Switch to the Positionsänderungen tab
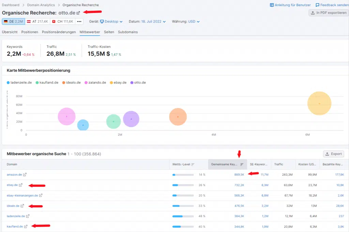 pos(59,32)
